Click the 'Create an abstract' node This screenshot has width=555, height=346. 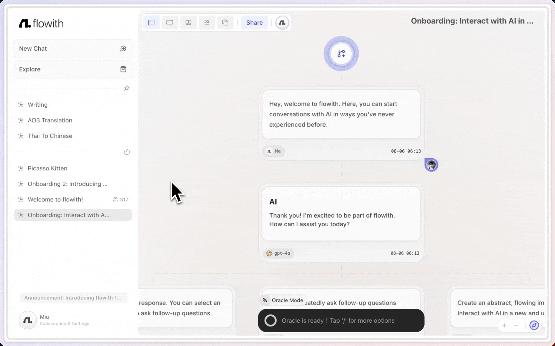pos(497,308)
